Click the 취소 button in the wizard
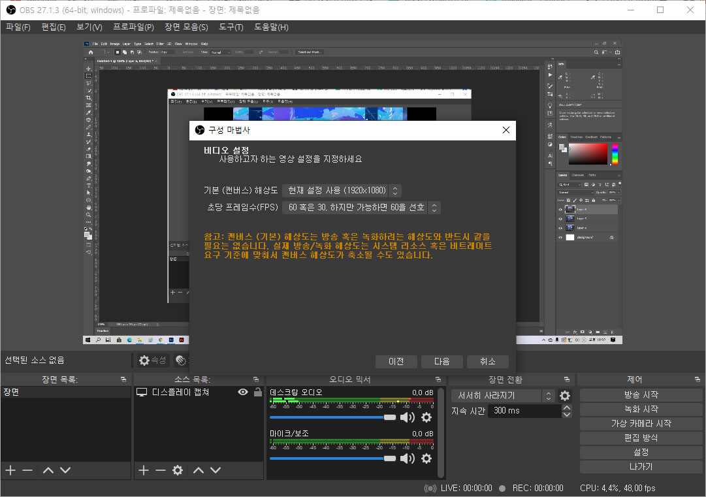706x497 pixels. pos(488,362)
